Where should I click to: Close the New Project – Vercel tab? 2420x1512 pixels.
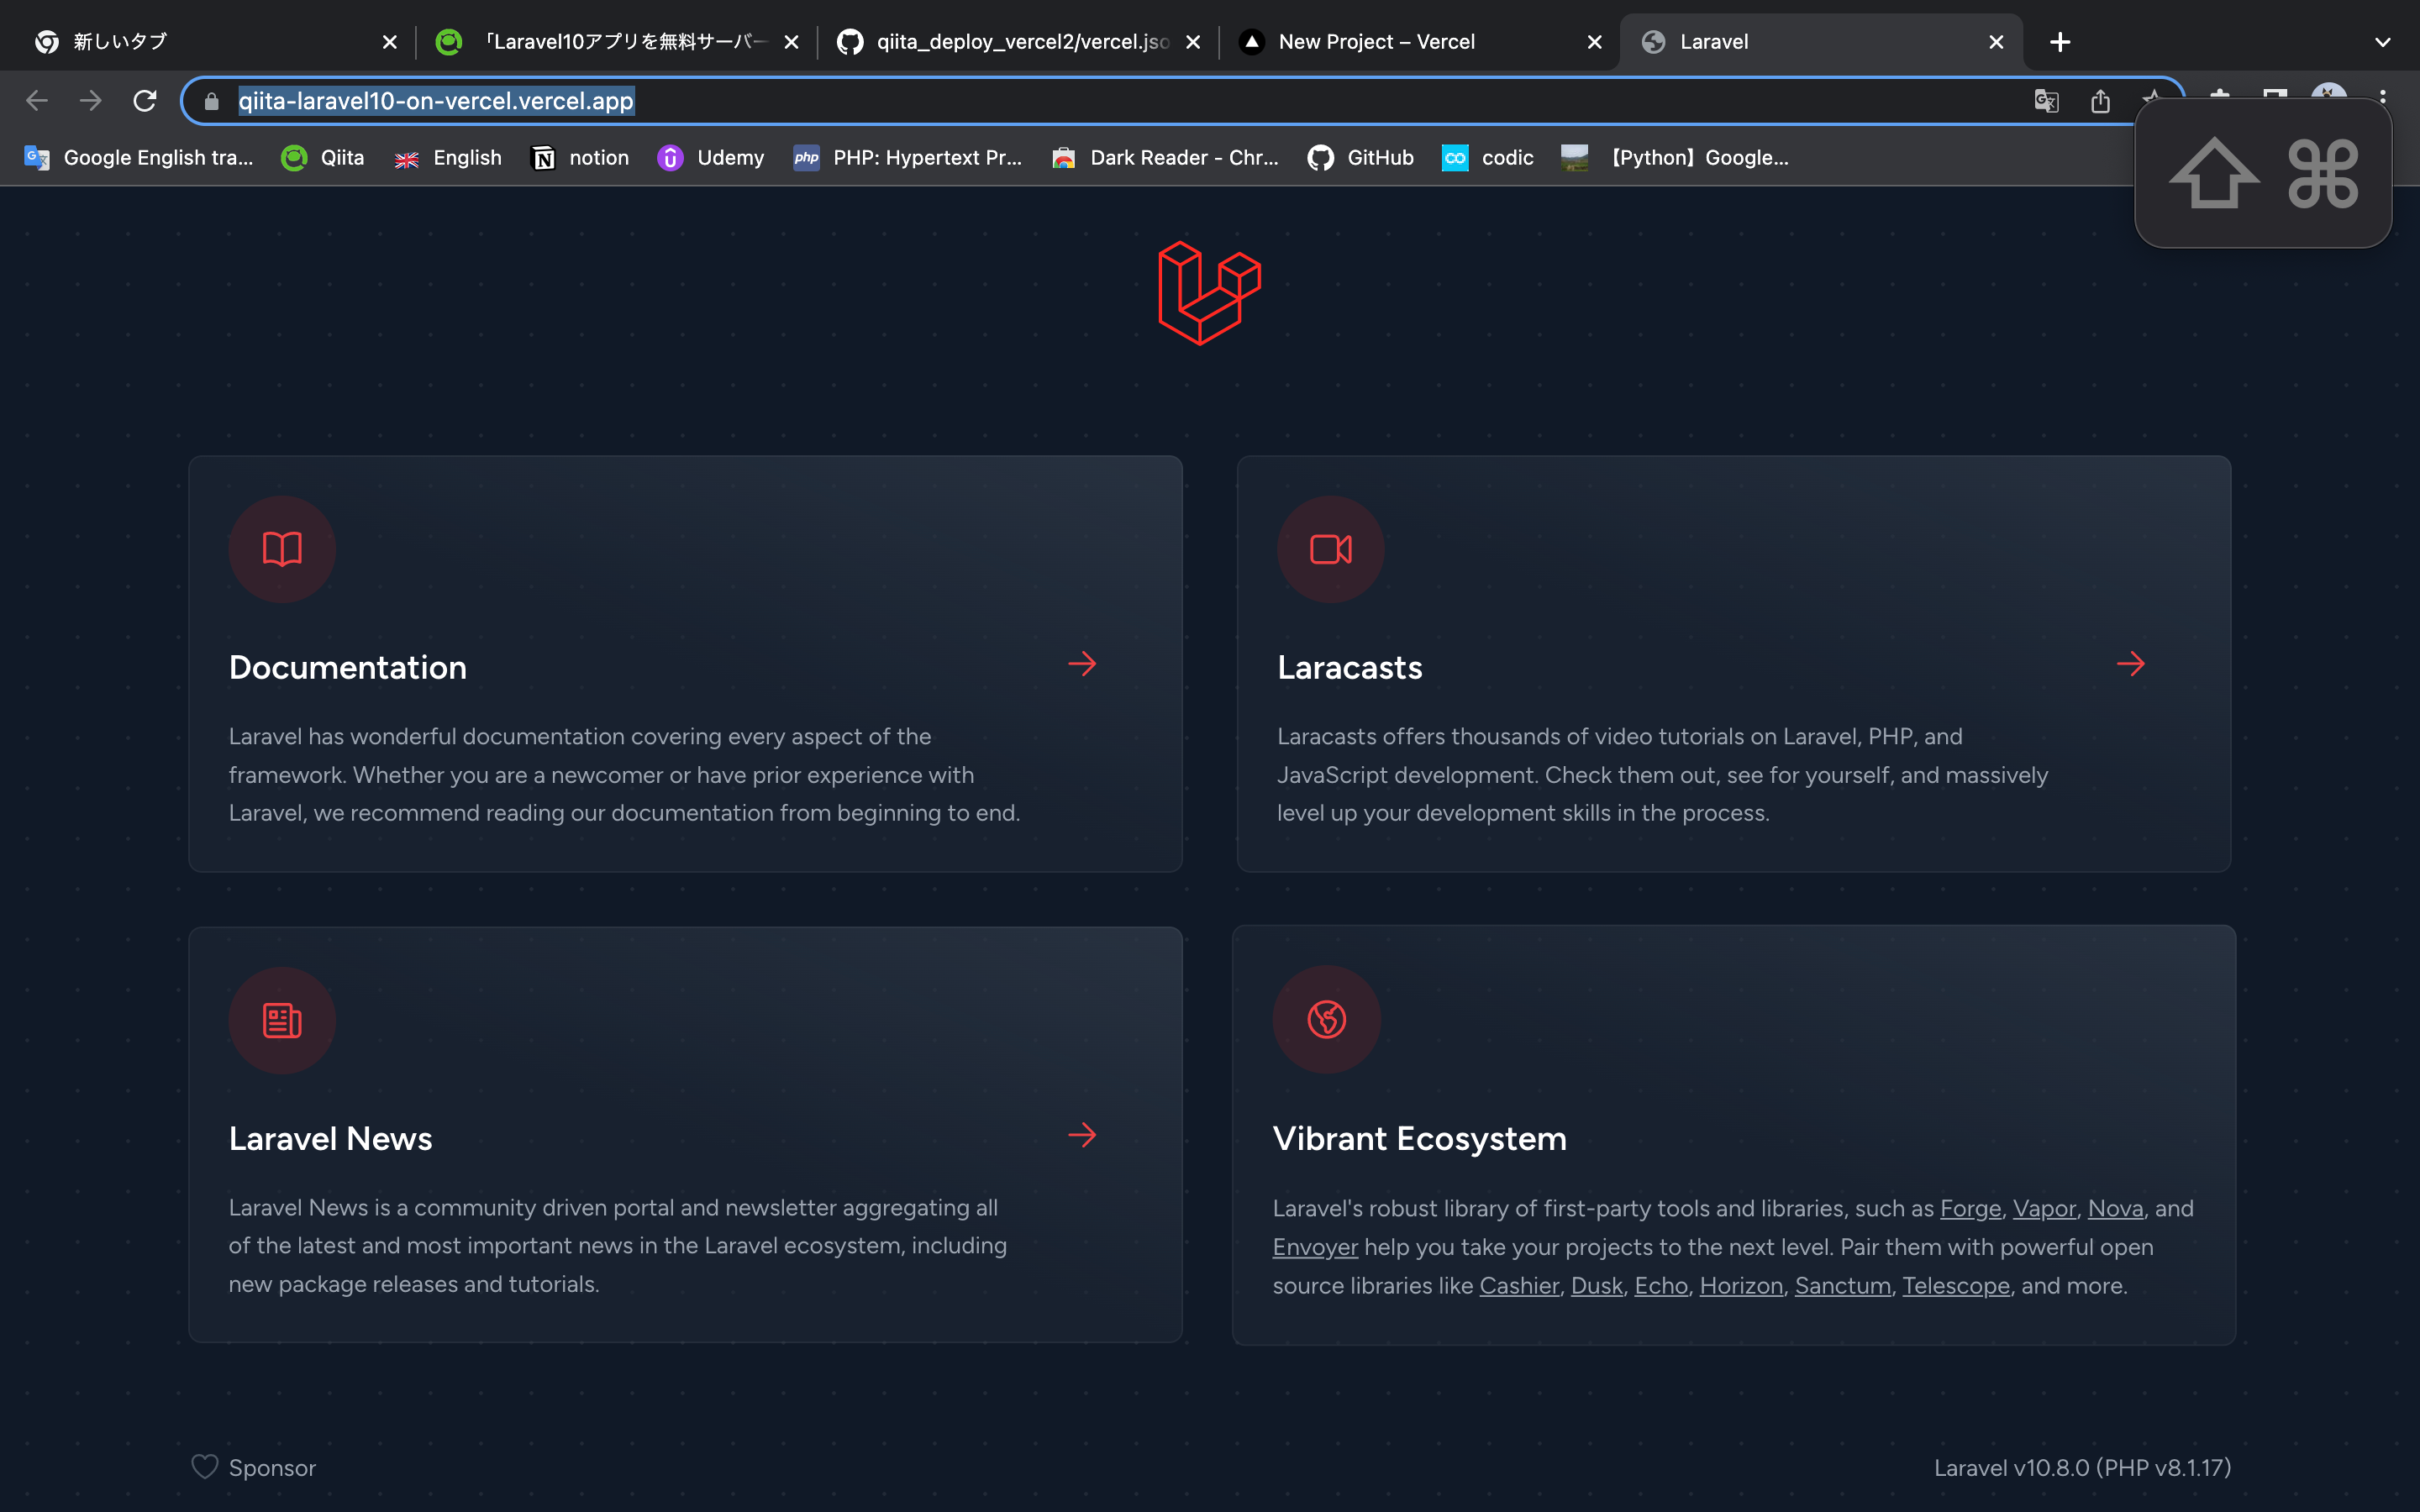pyautogui.click(x=1595, y=42)
